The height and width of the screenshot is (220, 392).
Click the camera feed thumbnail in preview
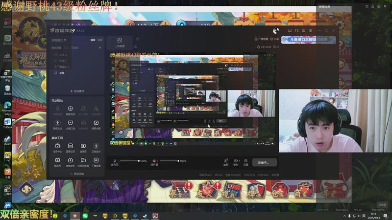pyautogui.click(x=251, y=104)
